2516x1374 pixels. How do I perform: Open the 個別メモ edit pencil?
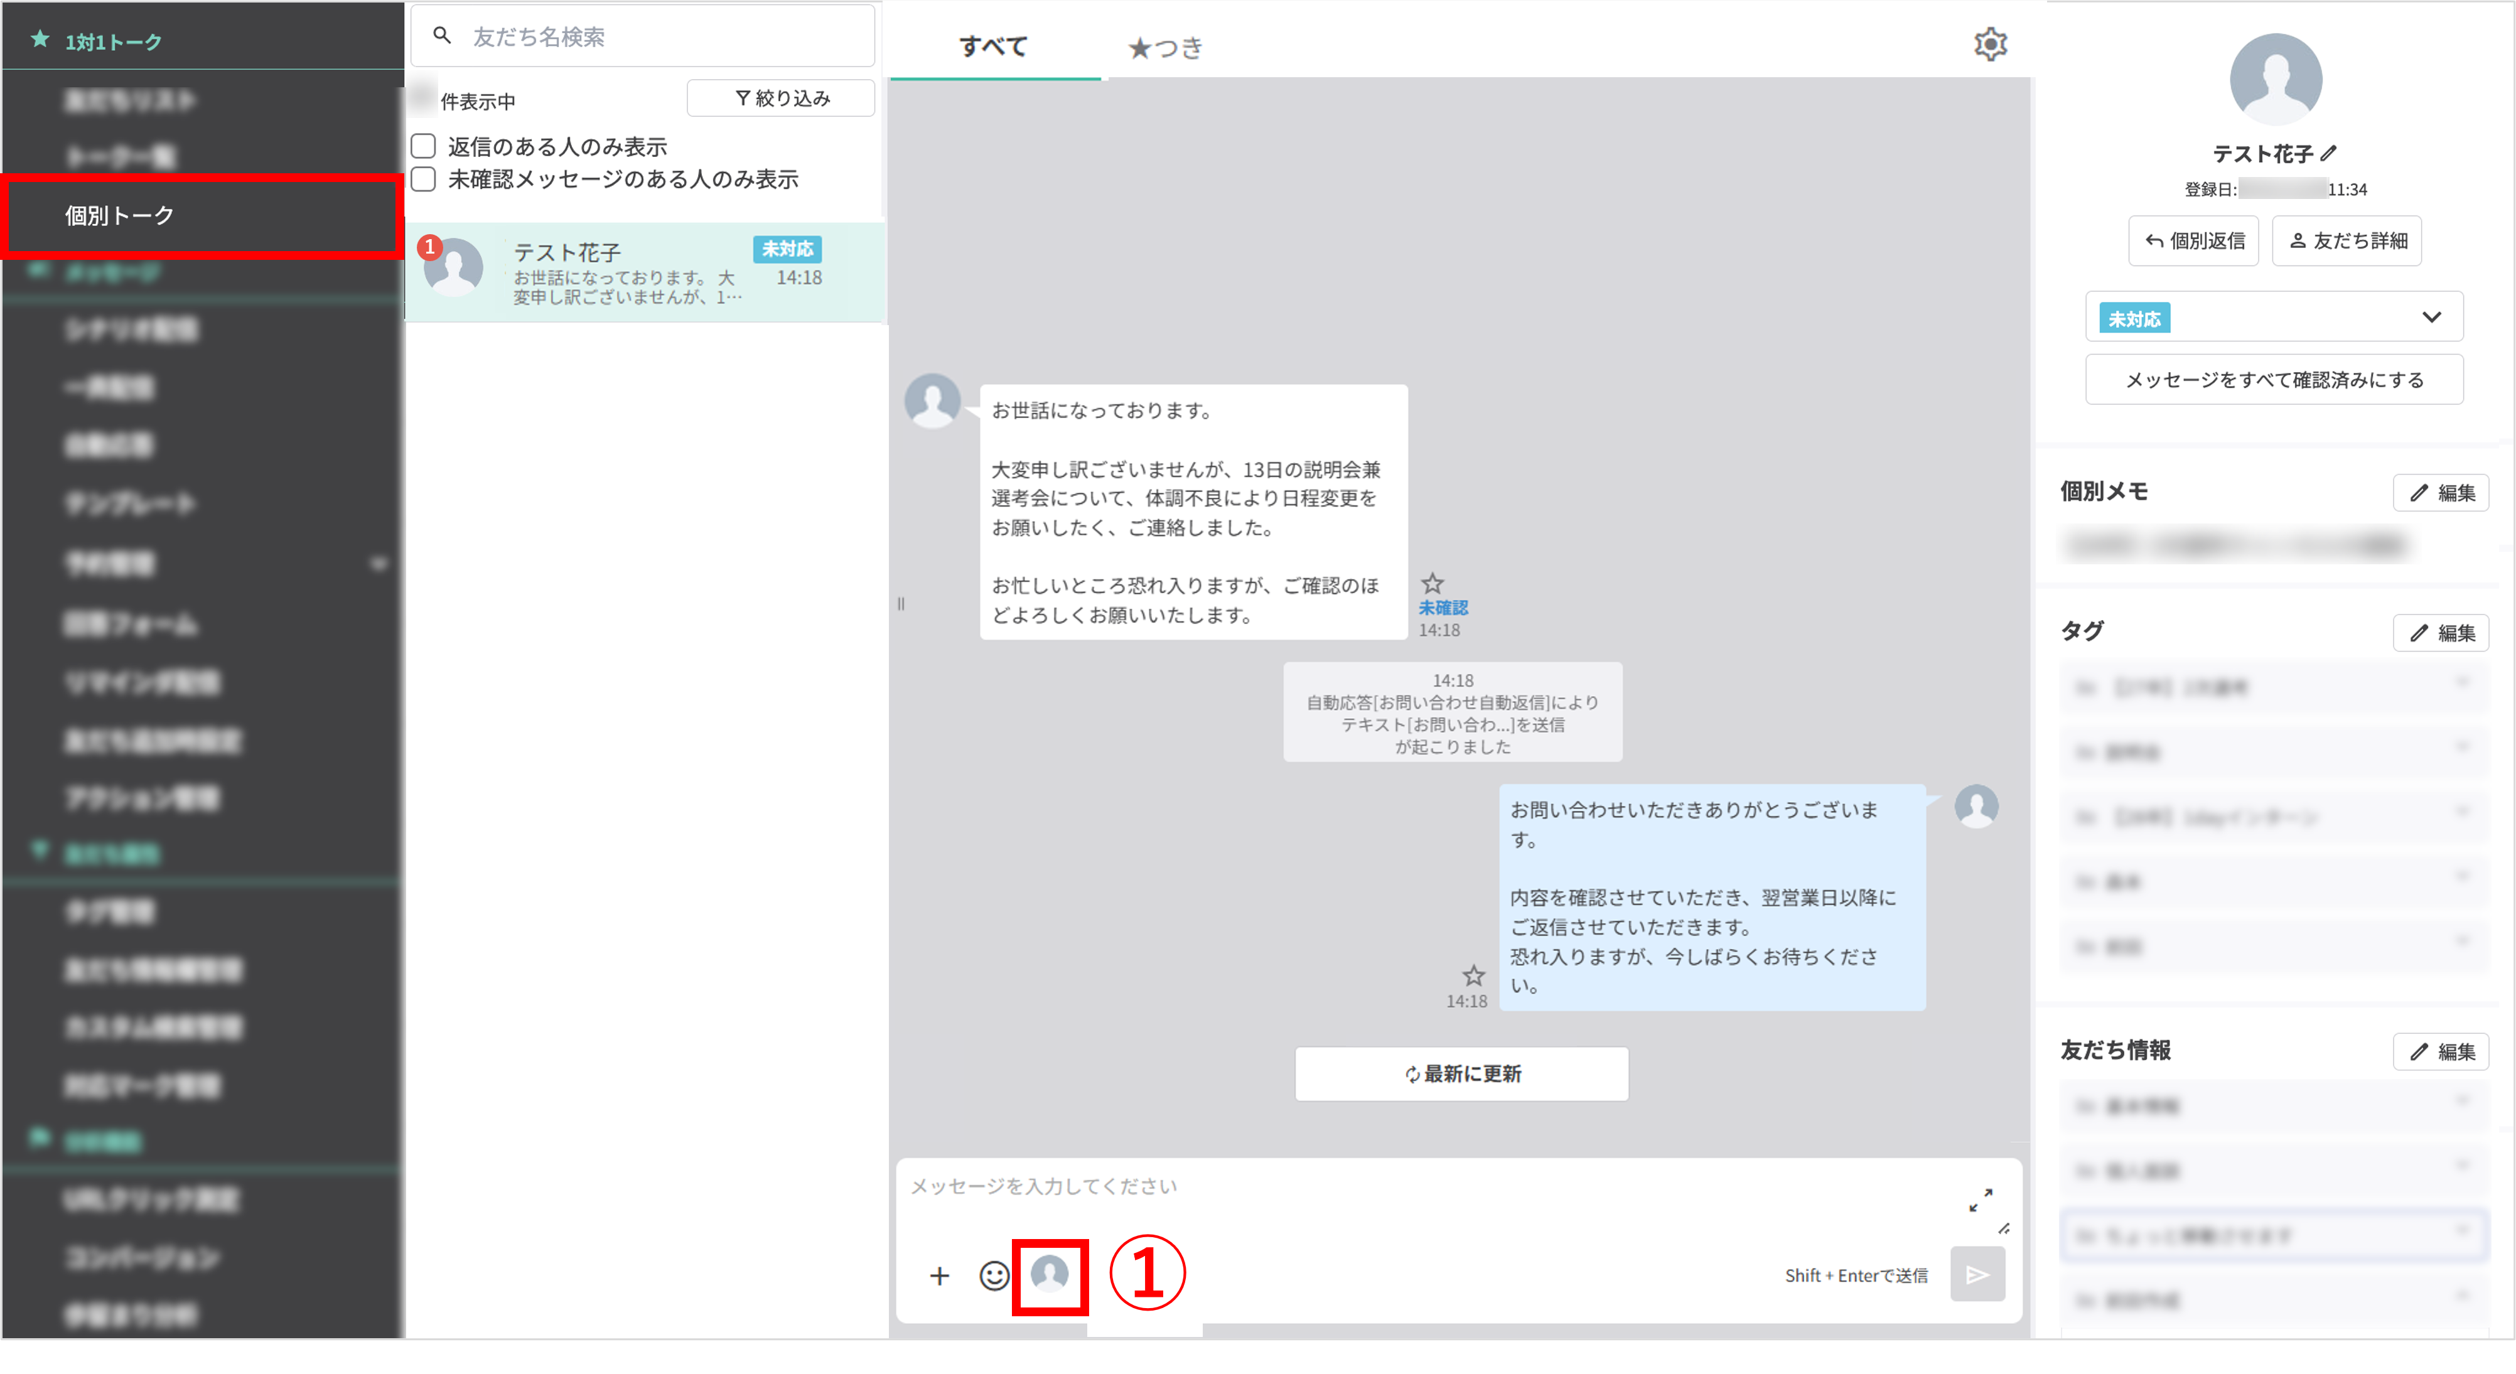point(2441,492)
